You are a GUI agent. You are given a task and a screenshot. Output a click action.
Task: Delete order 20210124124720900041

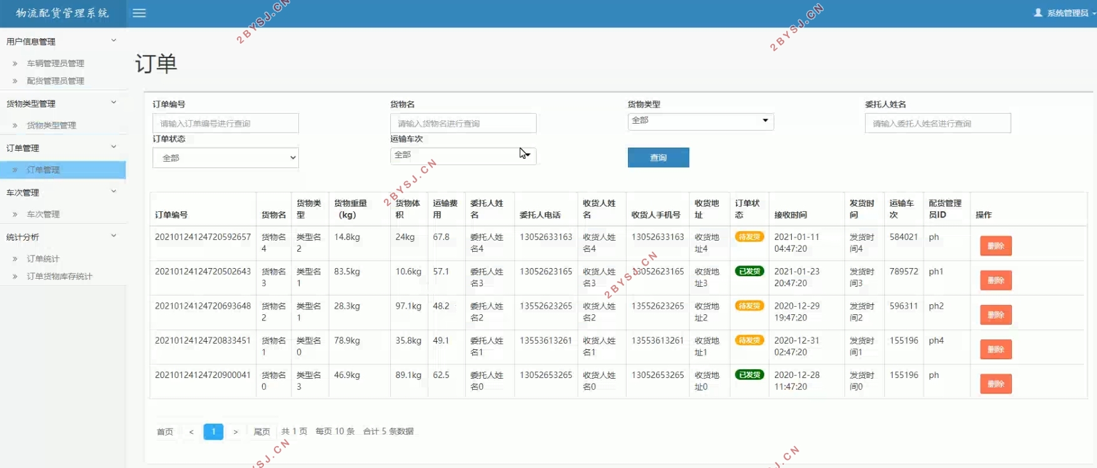pos(996,384)
